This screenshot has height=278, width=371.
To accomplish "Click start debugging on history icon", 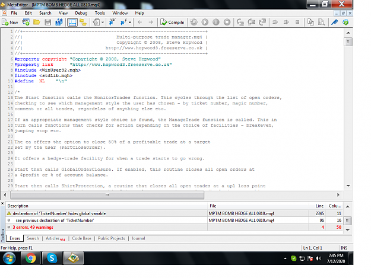I will tap(194, 22).
